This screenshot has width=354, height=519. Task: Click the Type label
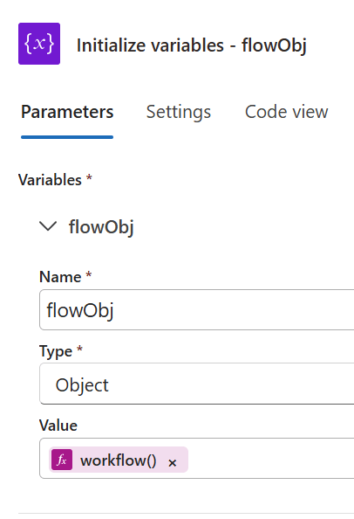pos(56,351)
